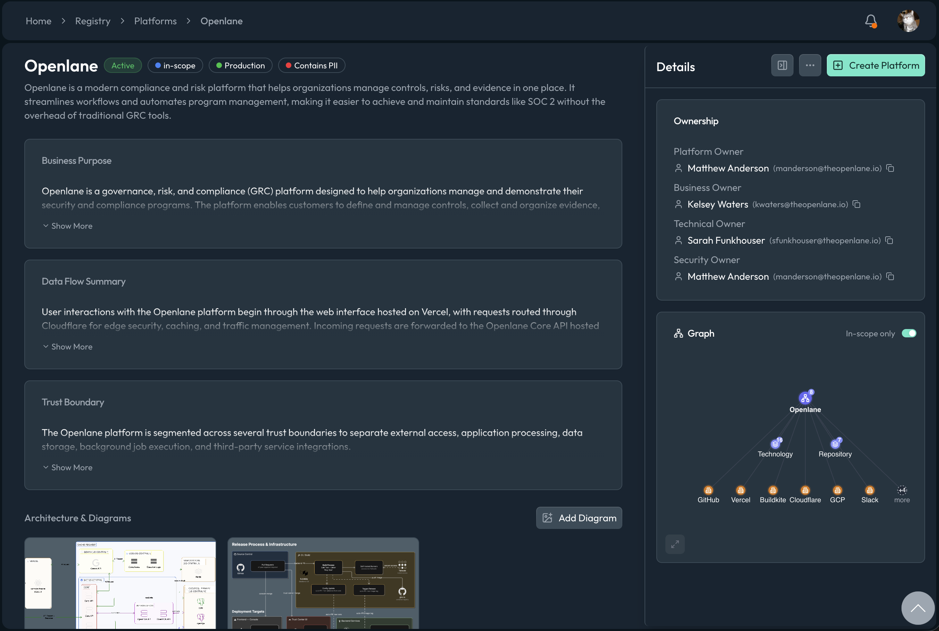The height and width of the screenshot is (631, 939).
Task: Select the Openlane node in graph
Action: [805, 398]
